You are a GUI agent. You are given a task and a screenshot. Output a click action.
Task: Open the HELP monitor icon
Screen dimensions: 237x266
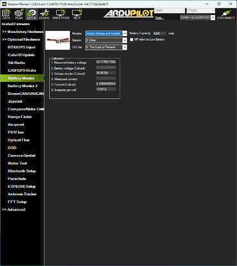pyautogui.click(x=77, y=14)
